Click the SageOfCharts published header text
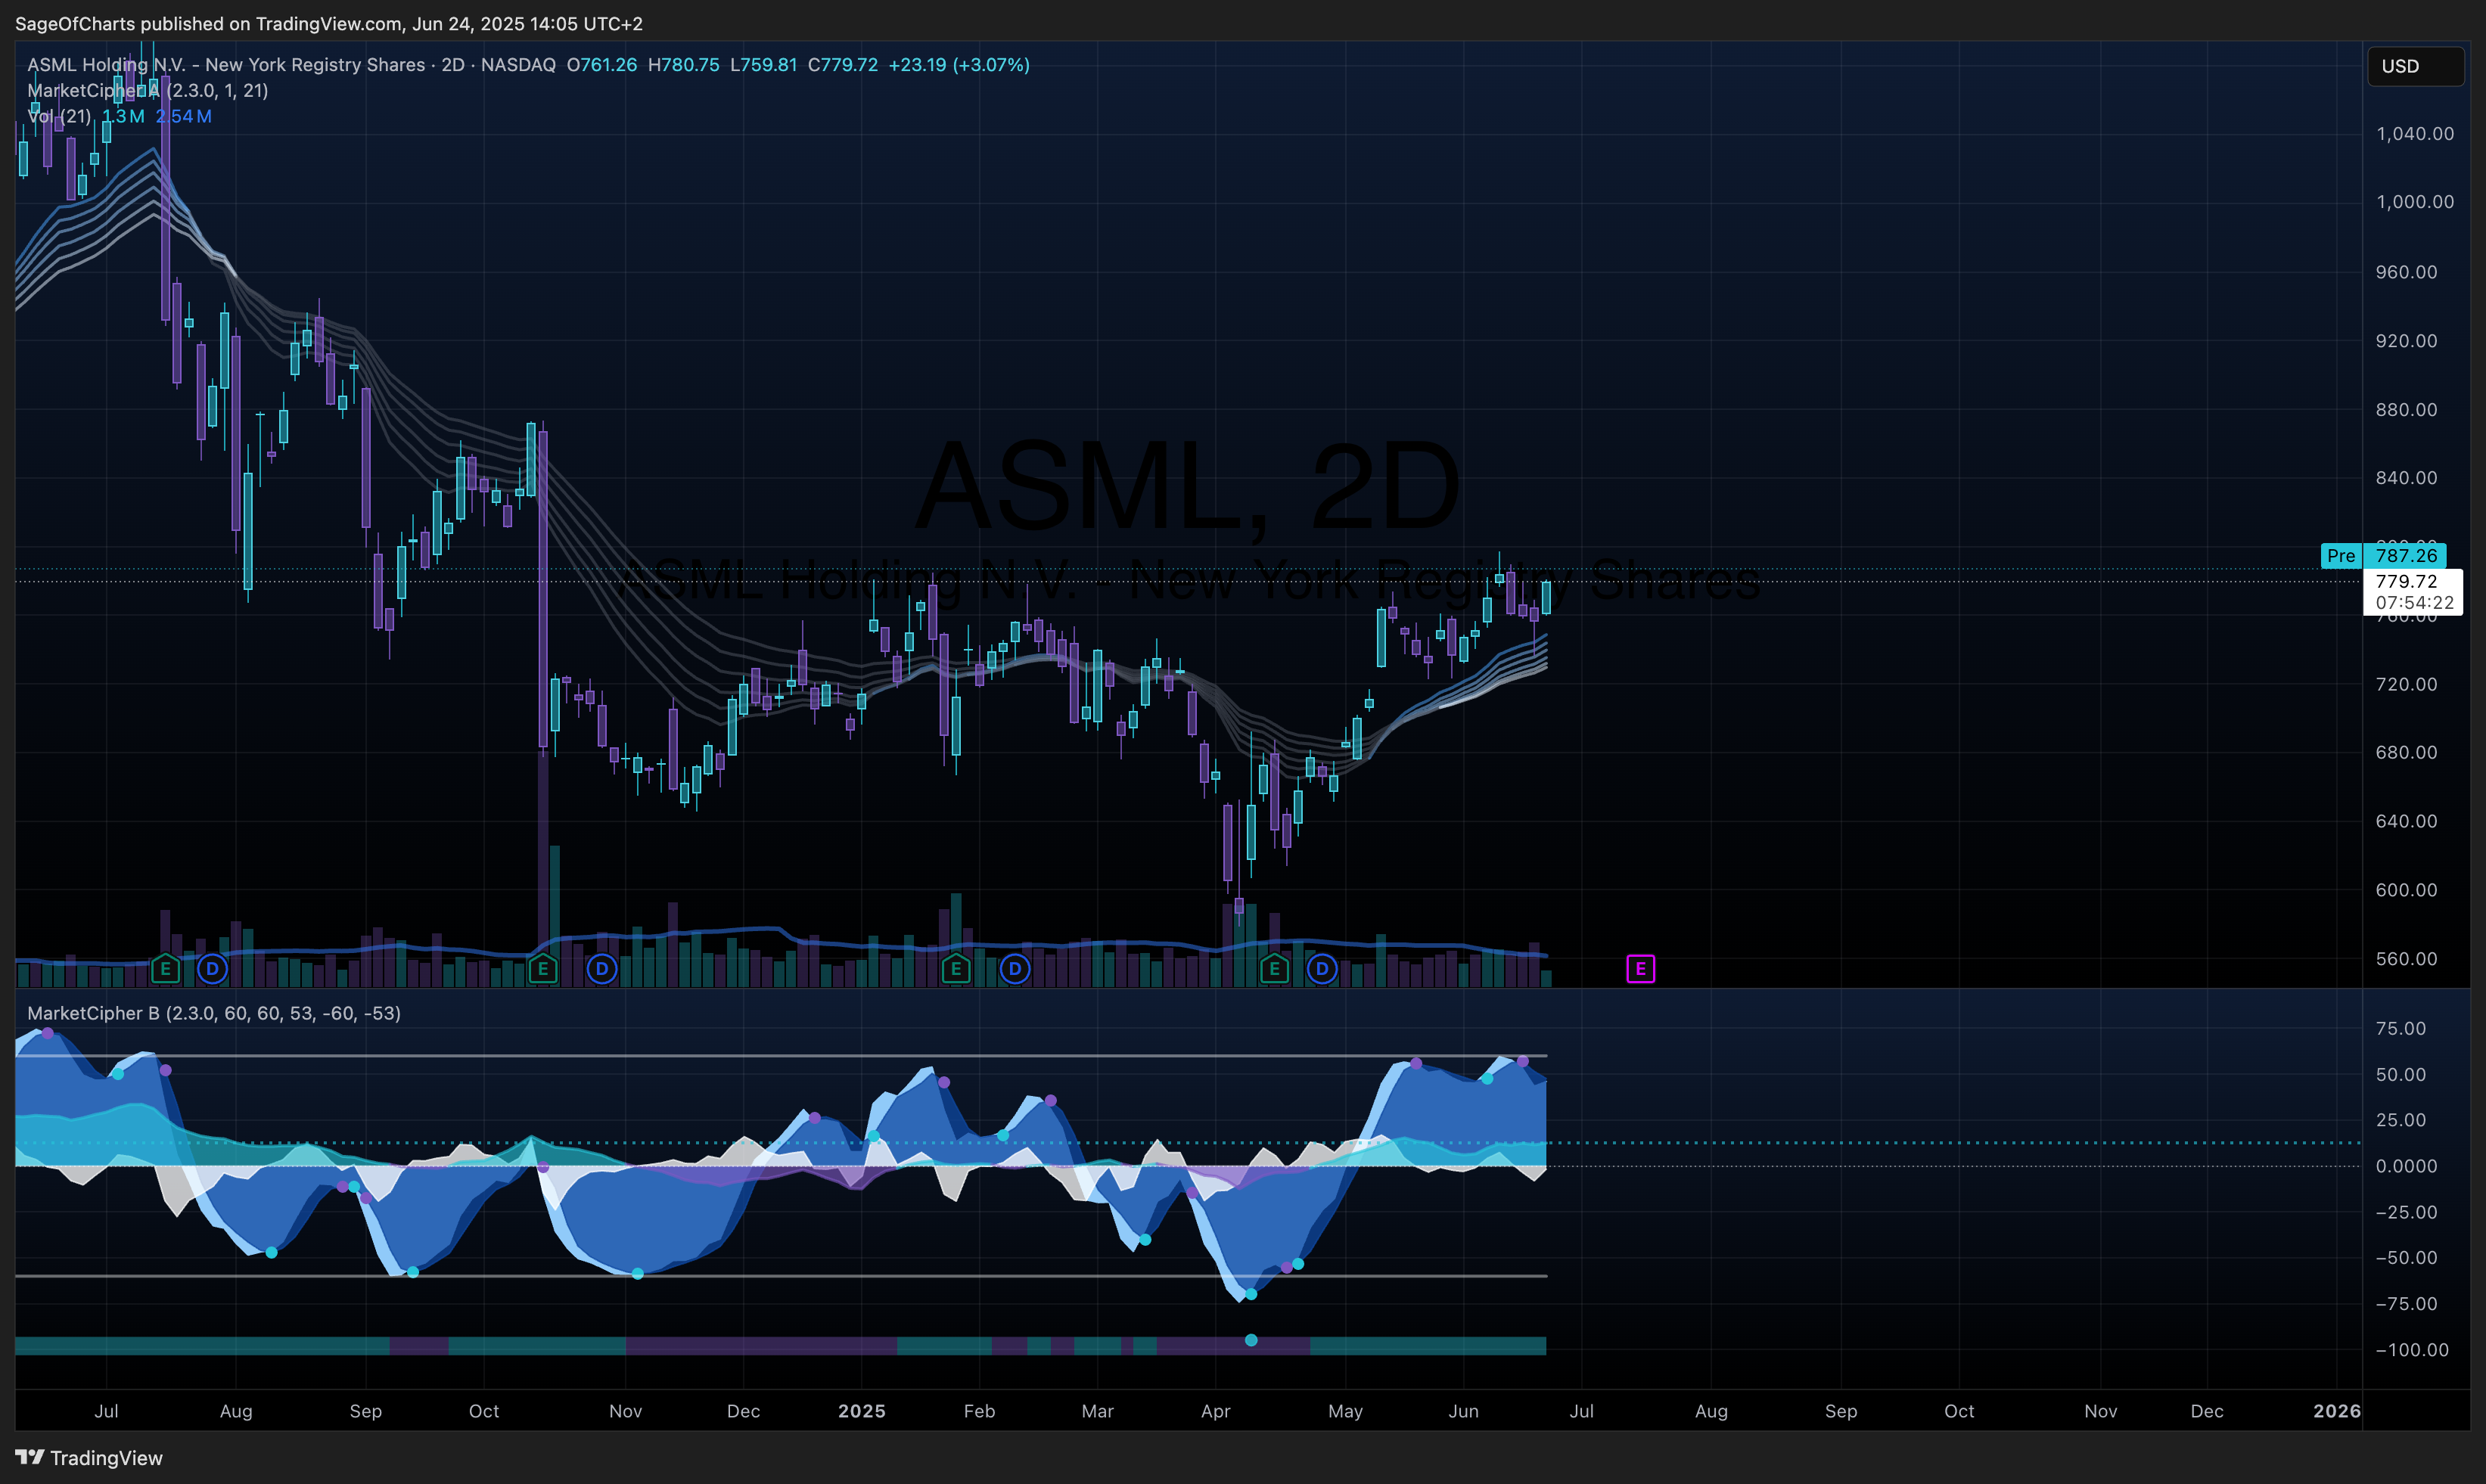Image resolution: width=2486 pixels, height=1484 pixels. tap(329, 23)
